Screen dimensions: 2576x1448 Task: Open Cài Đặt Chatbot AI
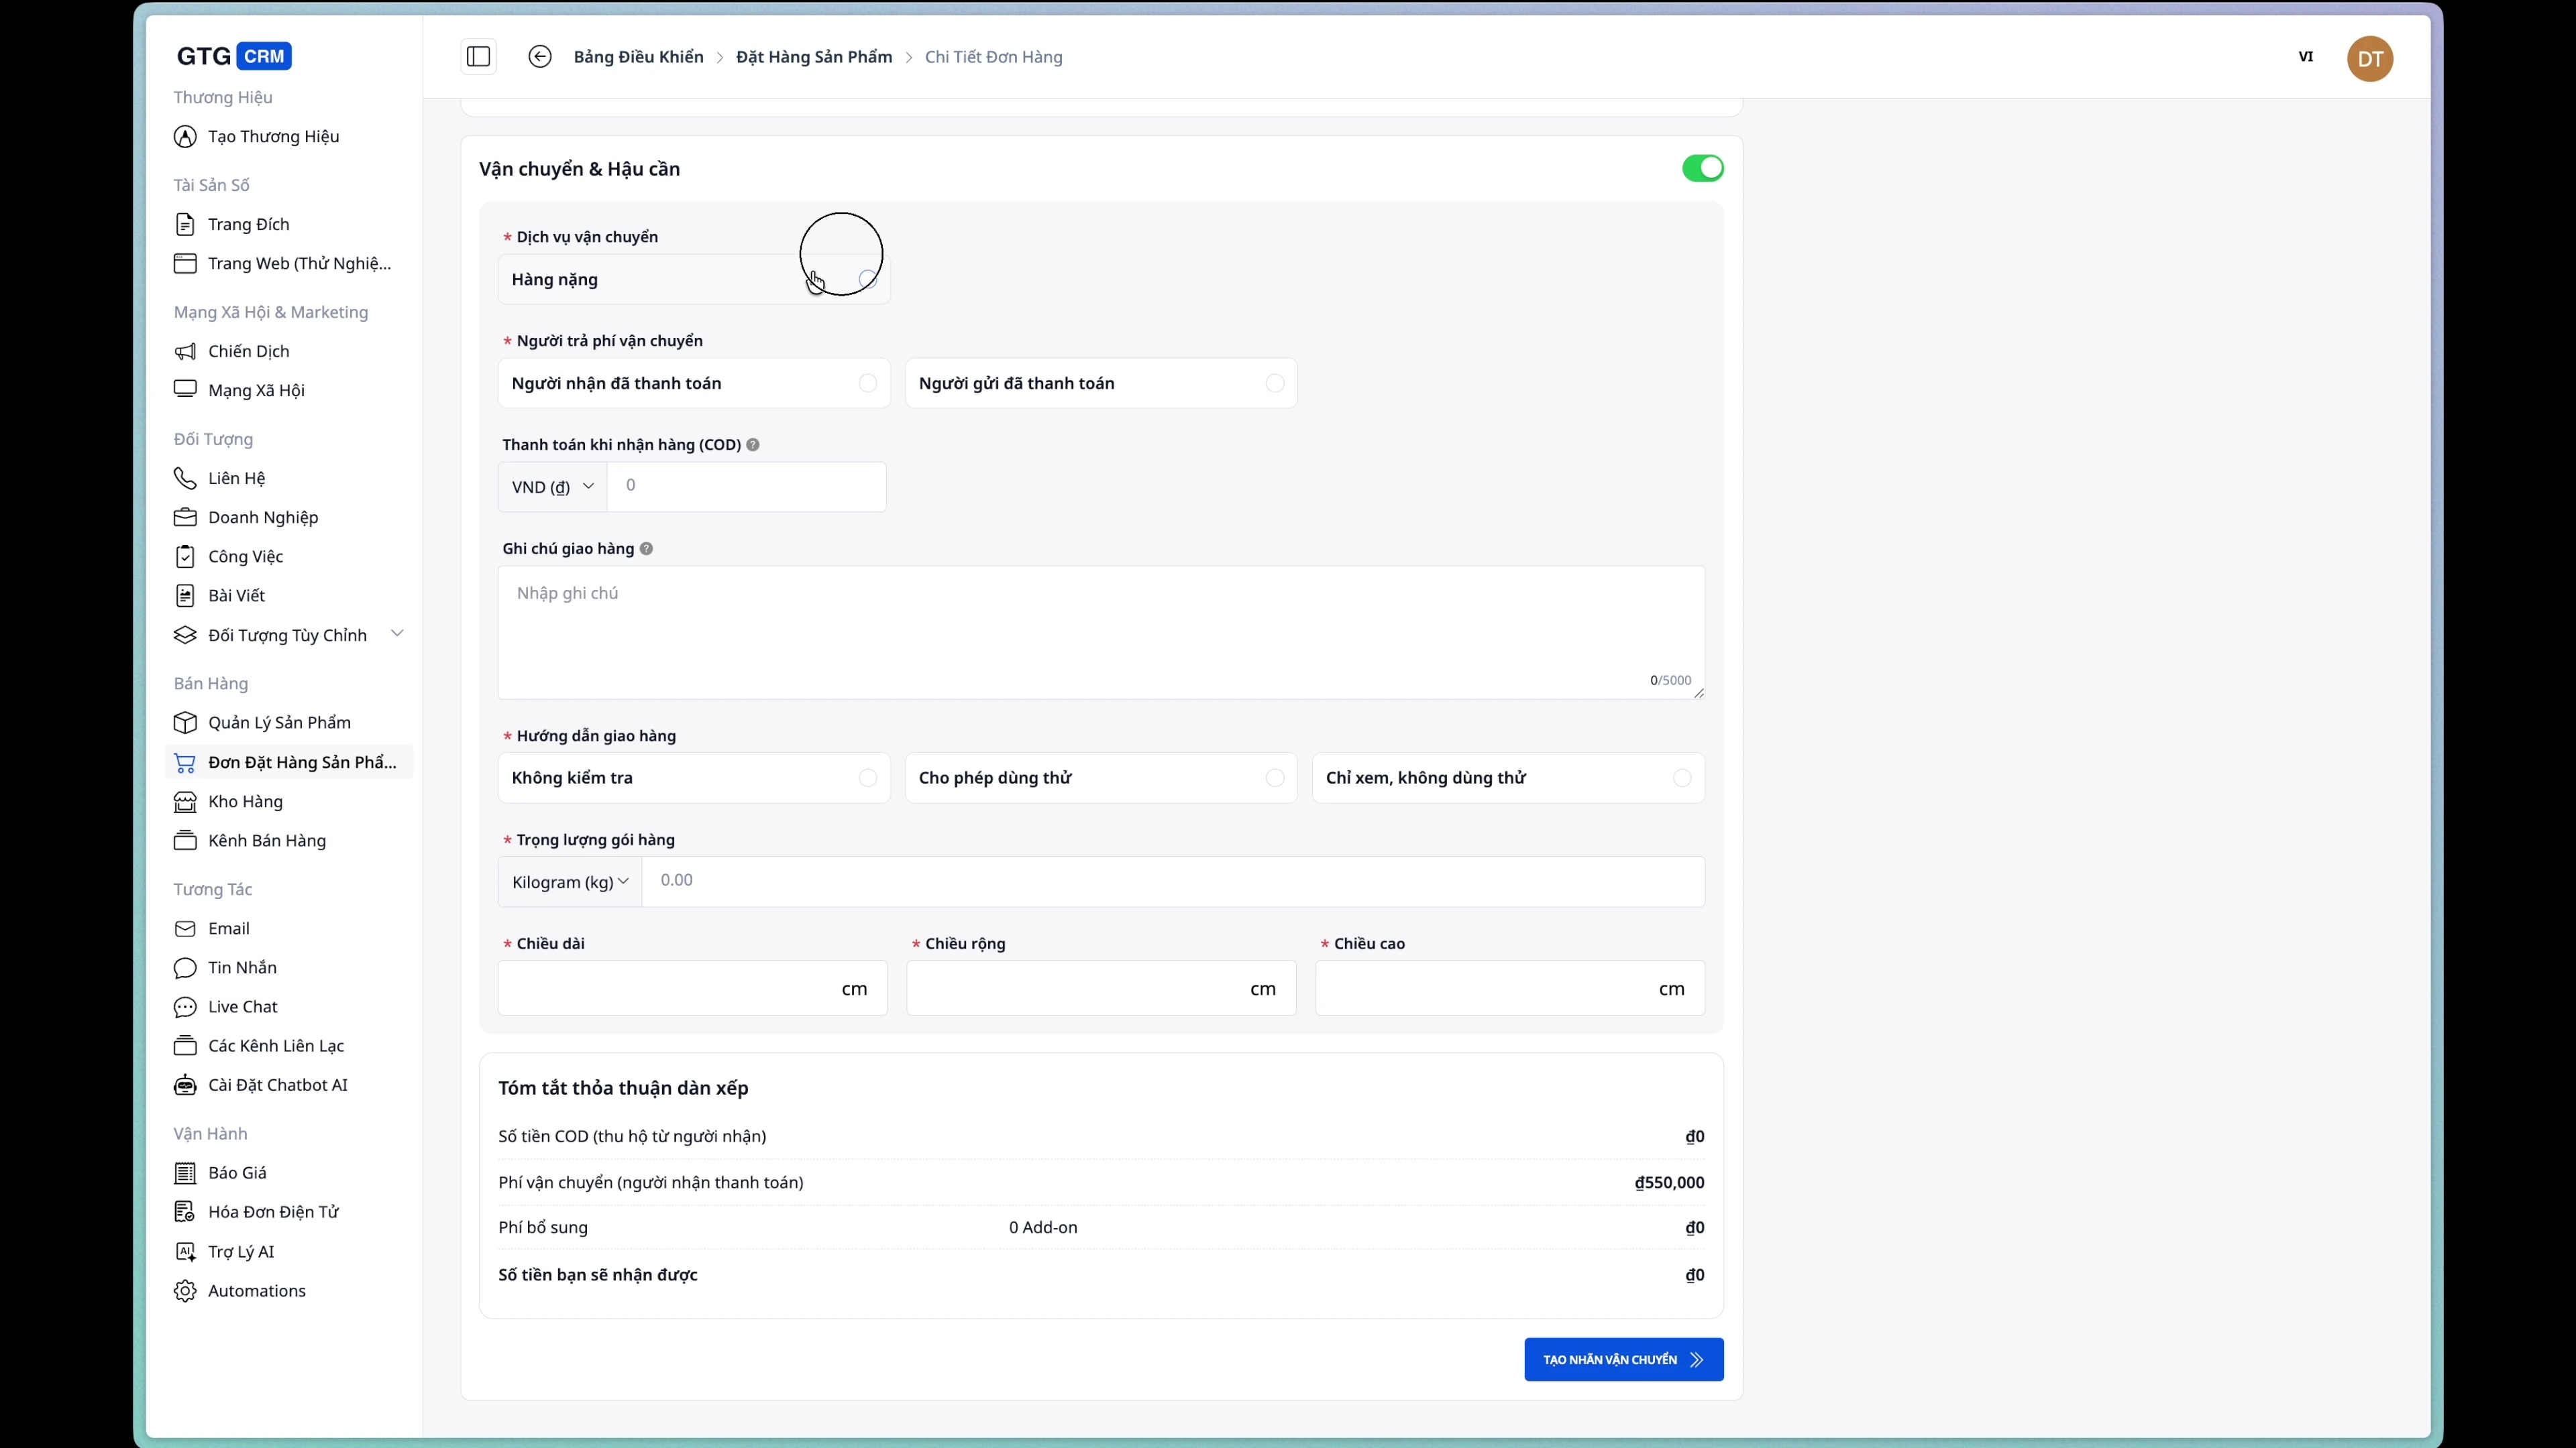(277, 1084)
